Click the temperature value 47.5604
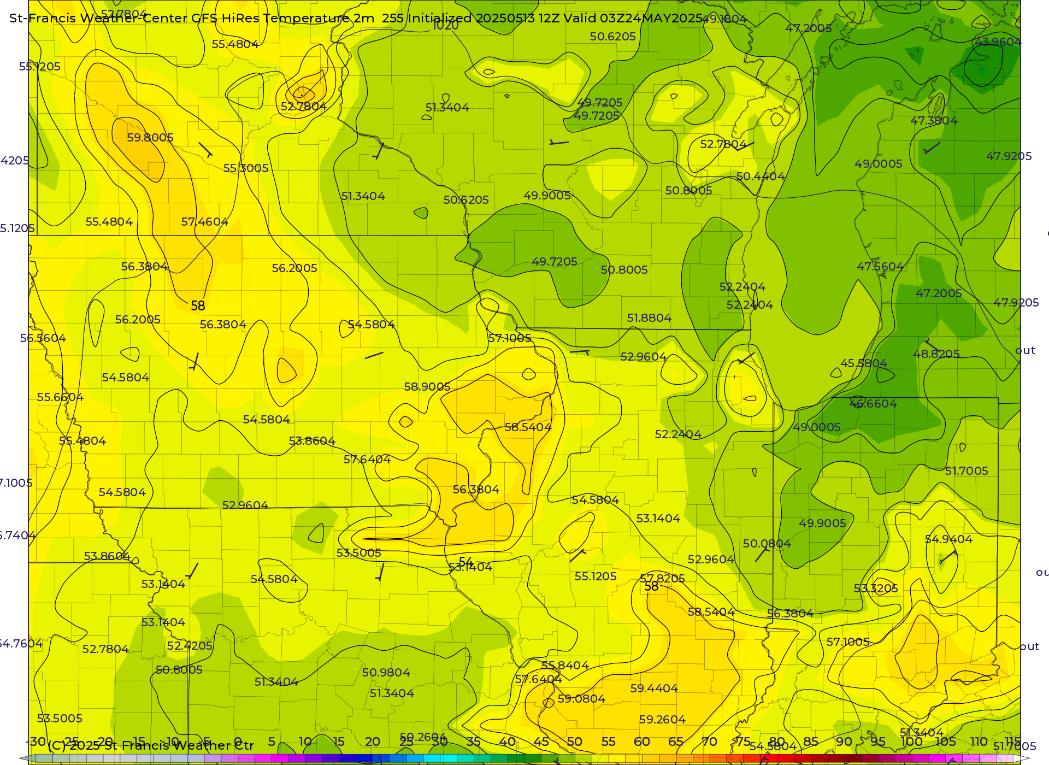The height and width of the screenshot is (765, 1049). pyautogui.click(x=880, y=267)
